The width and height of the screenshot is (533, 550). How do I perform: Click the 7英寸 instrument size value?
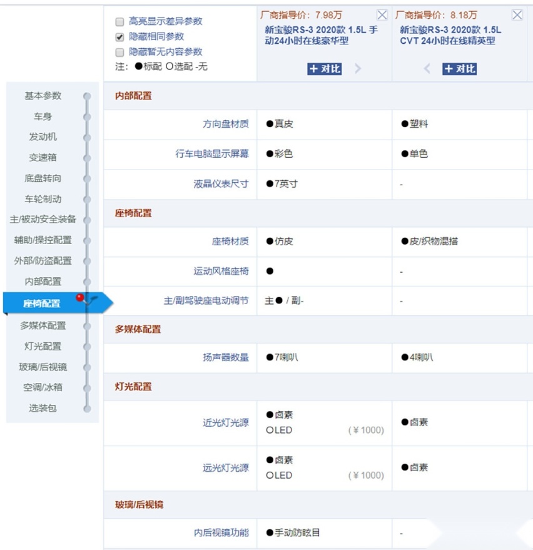pos(282,184)
